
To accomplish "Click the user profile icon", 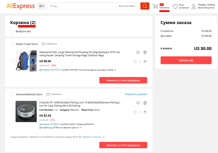I will pos(194,6).
